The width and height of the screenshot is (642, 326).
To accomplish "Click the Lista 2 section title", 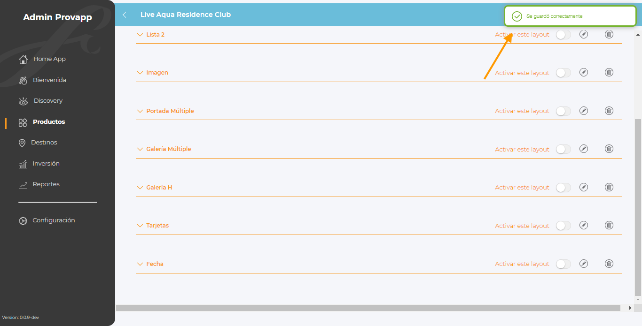I will 156,35.
